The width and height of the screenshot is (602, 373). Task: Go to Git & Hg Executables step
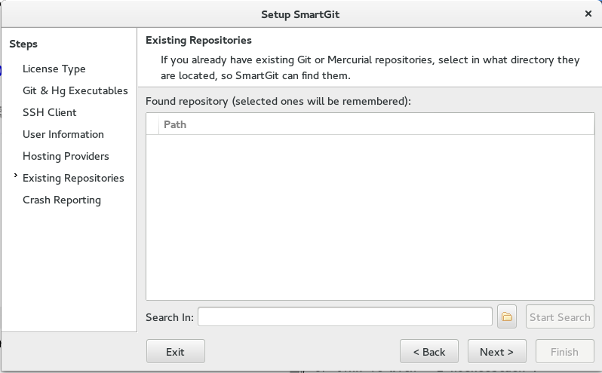(x=75, y=91)
